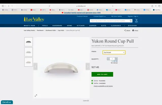Open My Store: Halifax link

point(116,16)
